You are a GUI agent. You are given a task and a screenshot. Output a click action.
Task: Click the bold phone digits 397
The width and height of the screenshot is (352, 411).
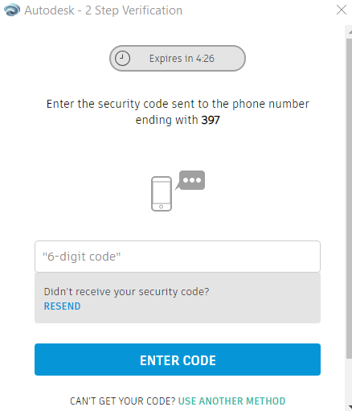pos(211,120)
